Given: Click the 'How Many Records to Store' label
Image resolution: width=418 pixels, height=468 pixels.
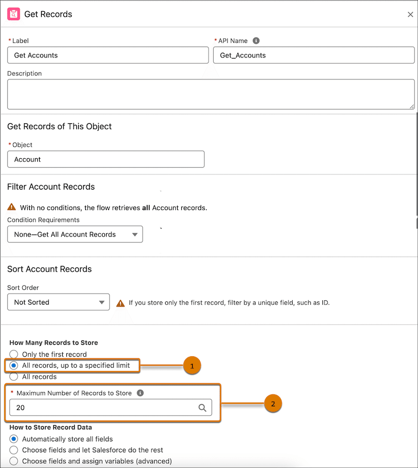Looking at the screenshot, I should click(x=54, y=343).
